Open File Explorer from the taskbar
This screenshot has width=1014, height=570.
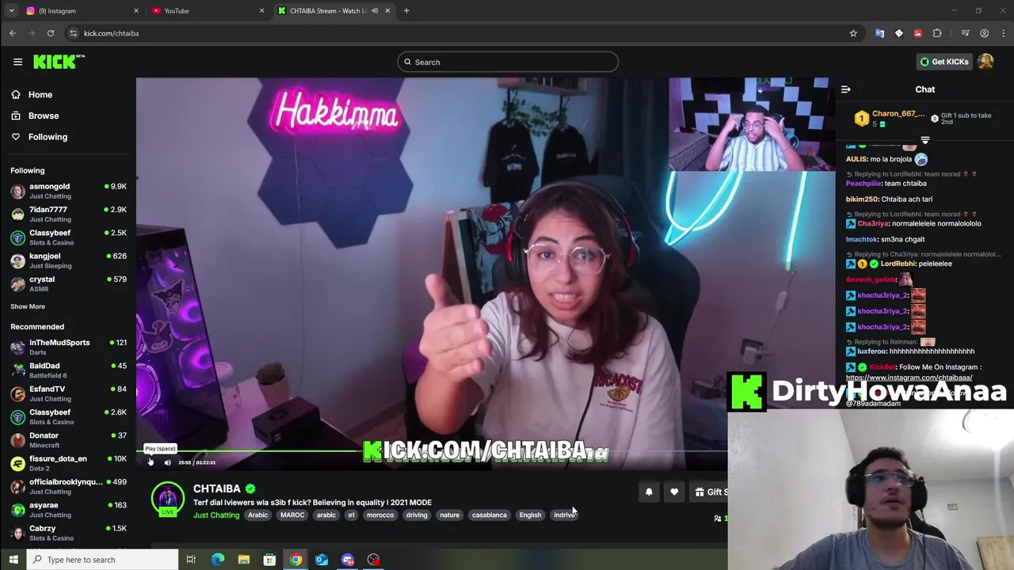244,560
